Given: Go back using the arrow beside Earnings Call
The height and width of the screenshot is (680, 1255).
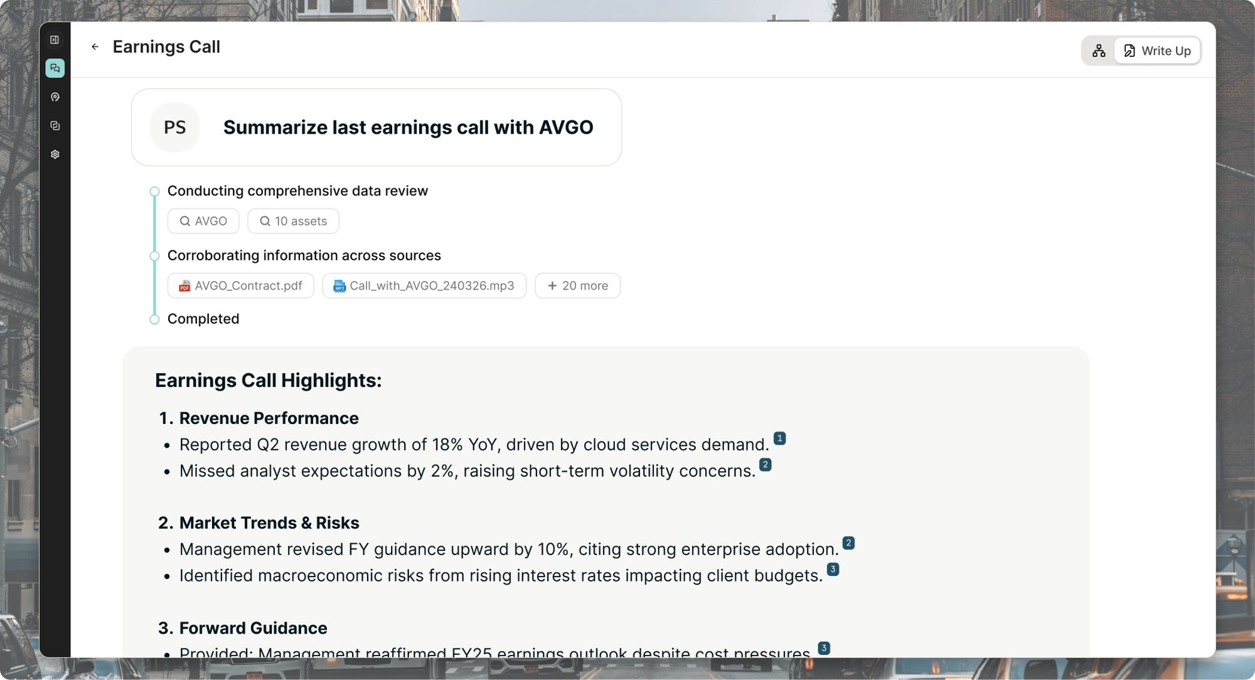Looking at the screenshot, I should click(x=95, y=47).
